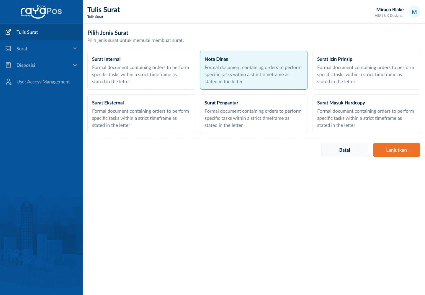Click the 'Pilih jenis surat untuk memulai' subtitle
Image resolution: width=425 pixels, height=295 pixels.
click(135, 40)
